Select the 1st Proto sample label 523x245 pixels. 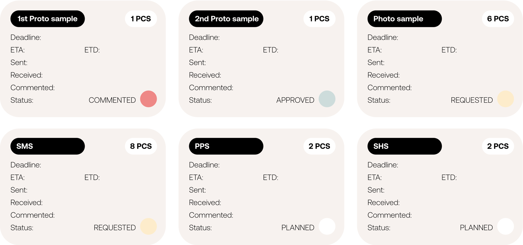click(x=48, y=19)
